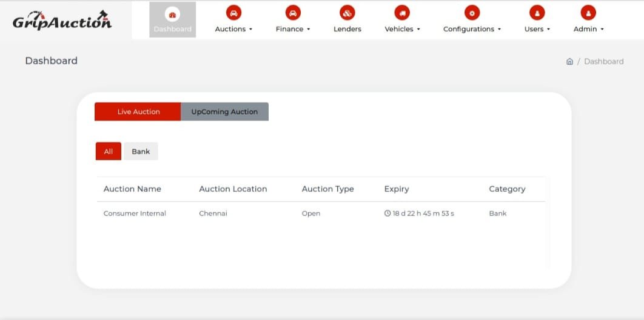Select the Consumer Internal auction row
Image resolution: width=644 pixels, height=320 pixels.
pyautogui.click(x=135, y=214)
